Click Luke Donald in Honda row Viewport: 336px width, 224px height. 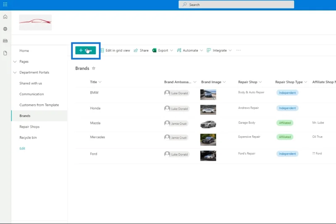click(176, 109)
